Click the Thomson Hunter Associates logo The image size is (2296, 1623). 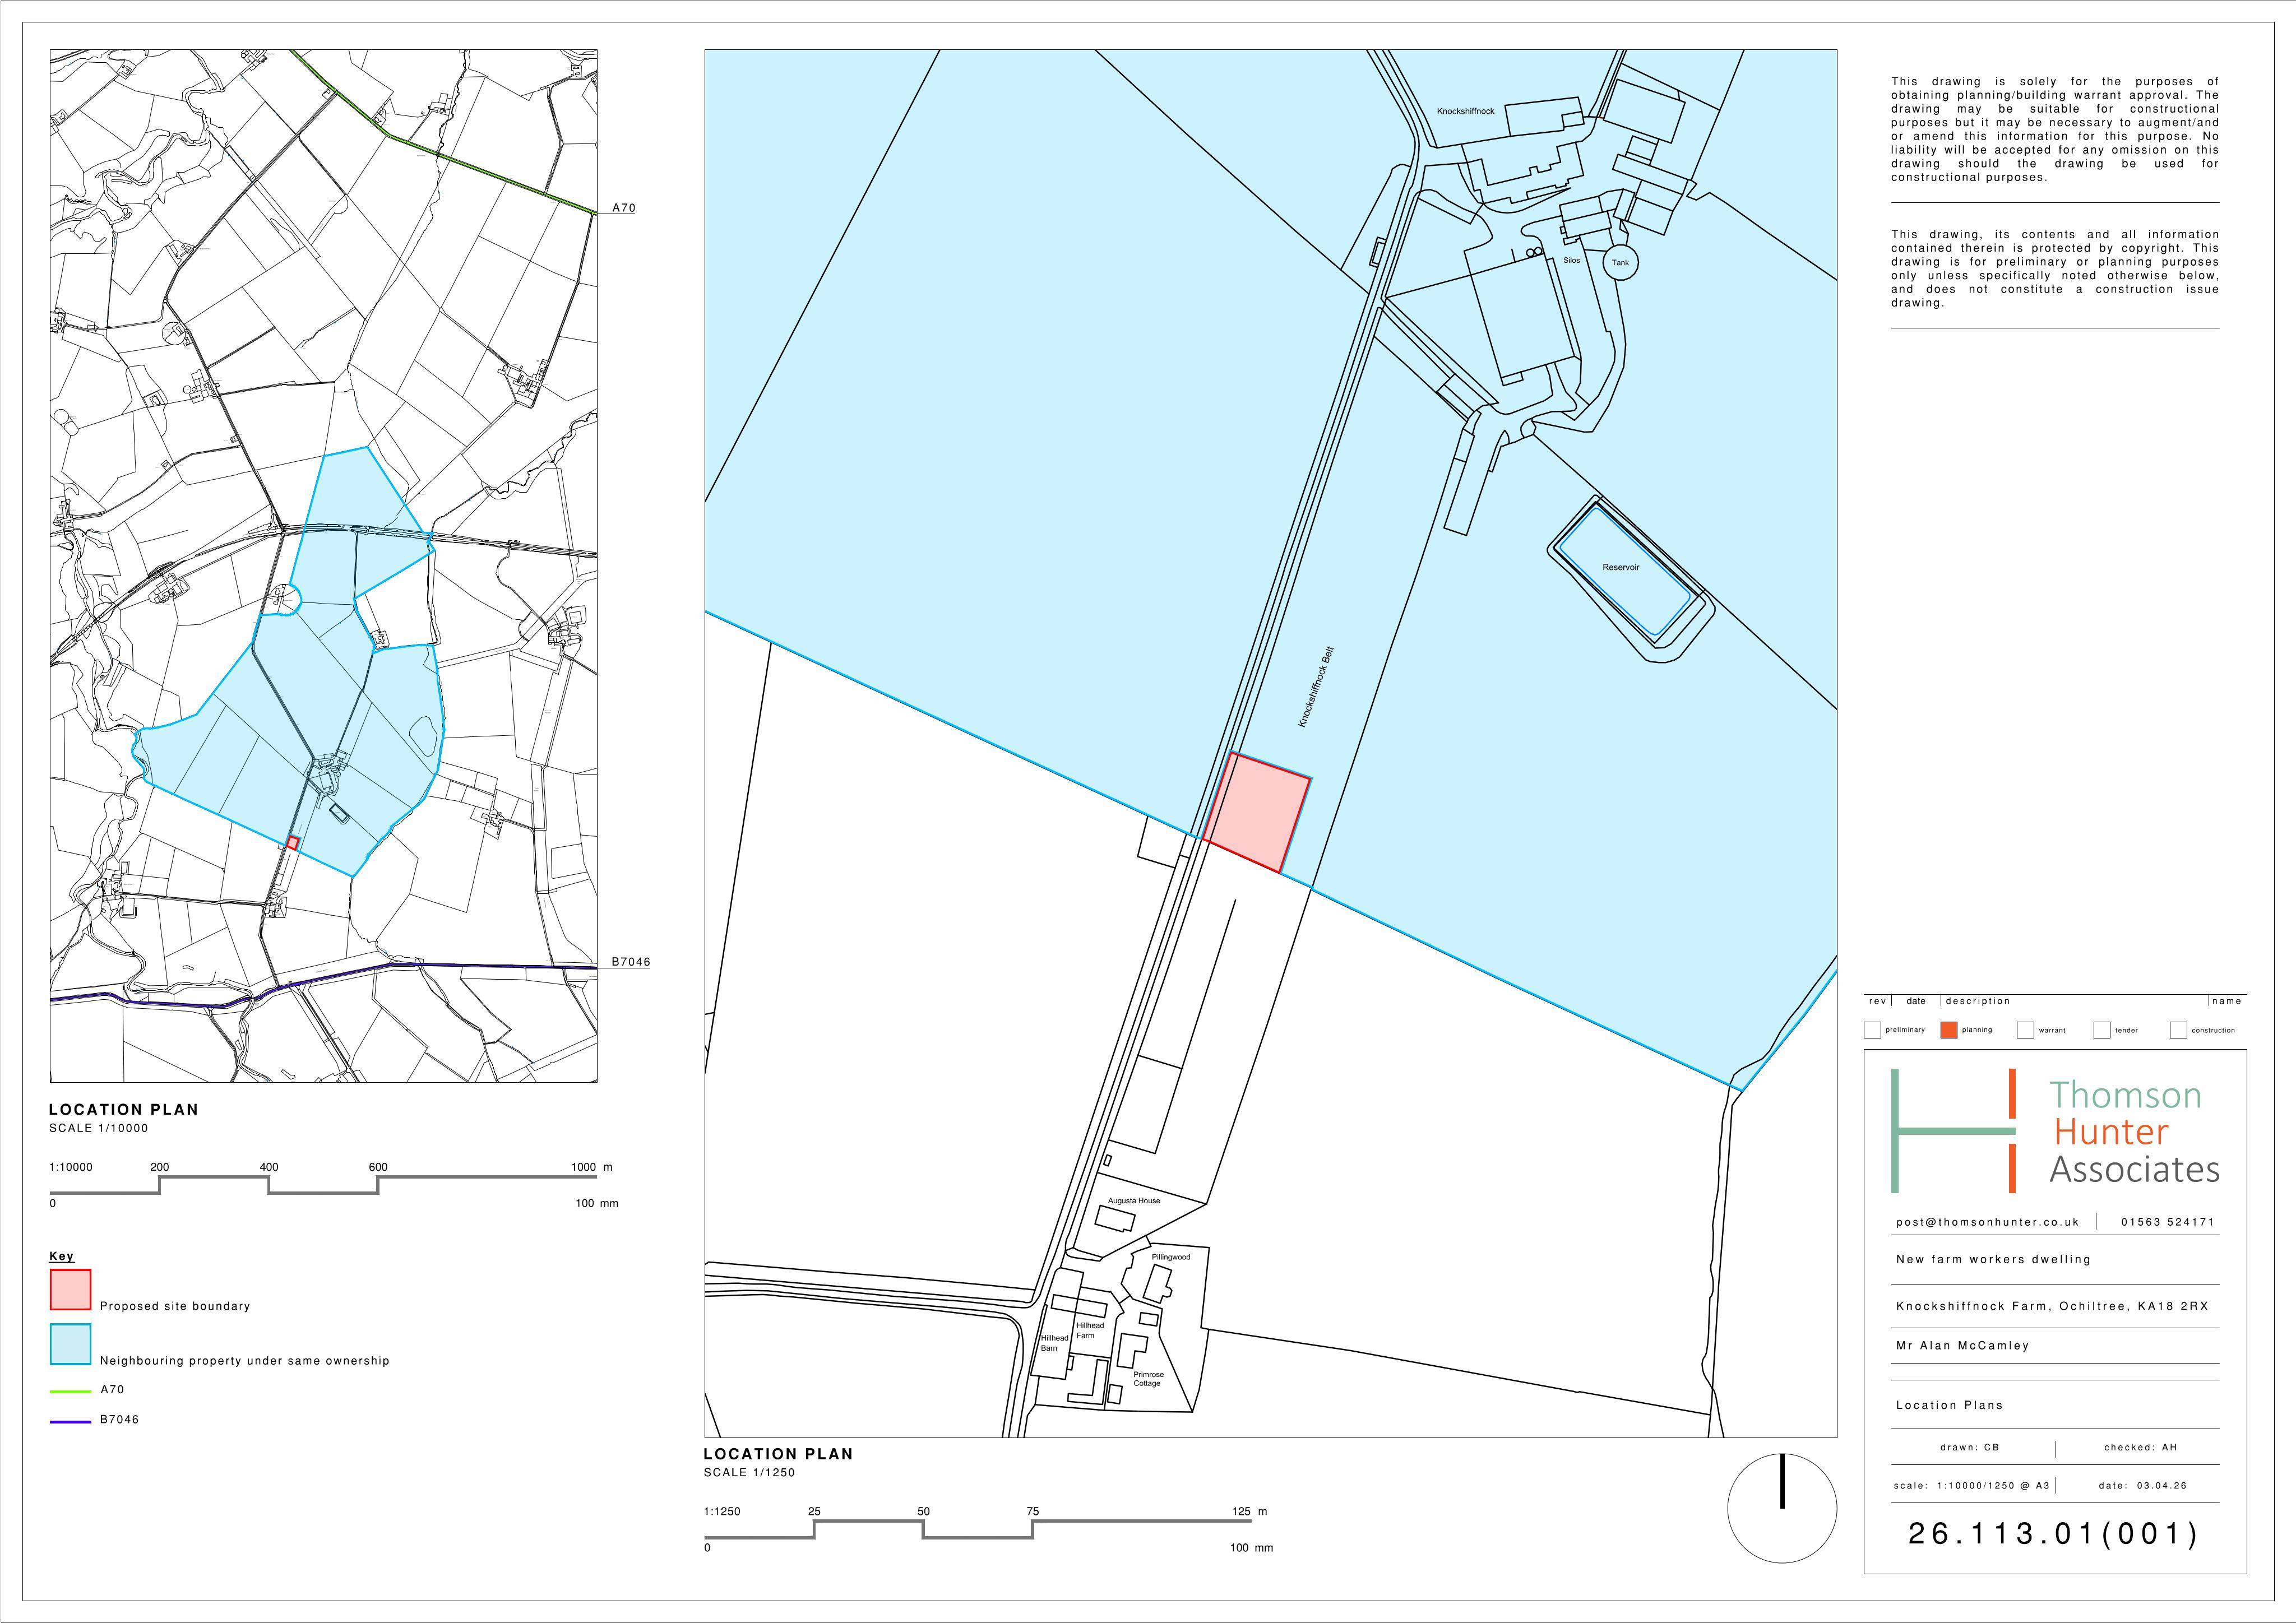(x=2055, y=1131)
